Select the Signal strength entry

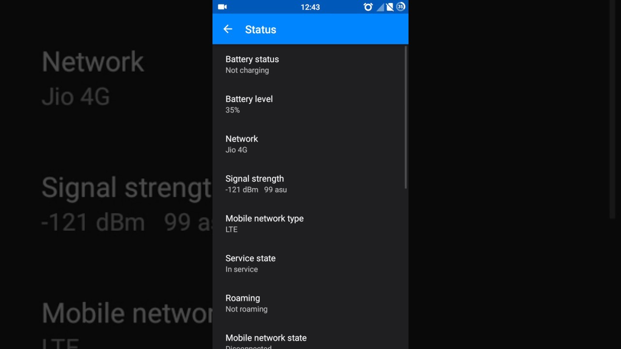[309, 184]
